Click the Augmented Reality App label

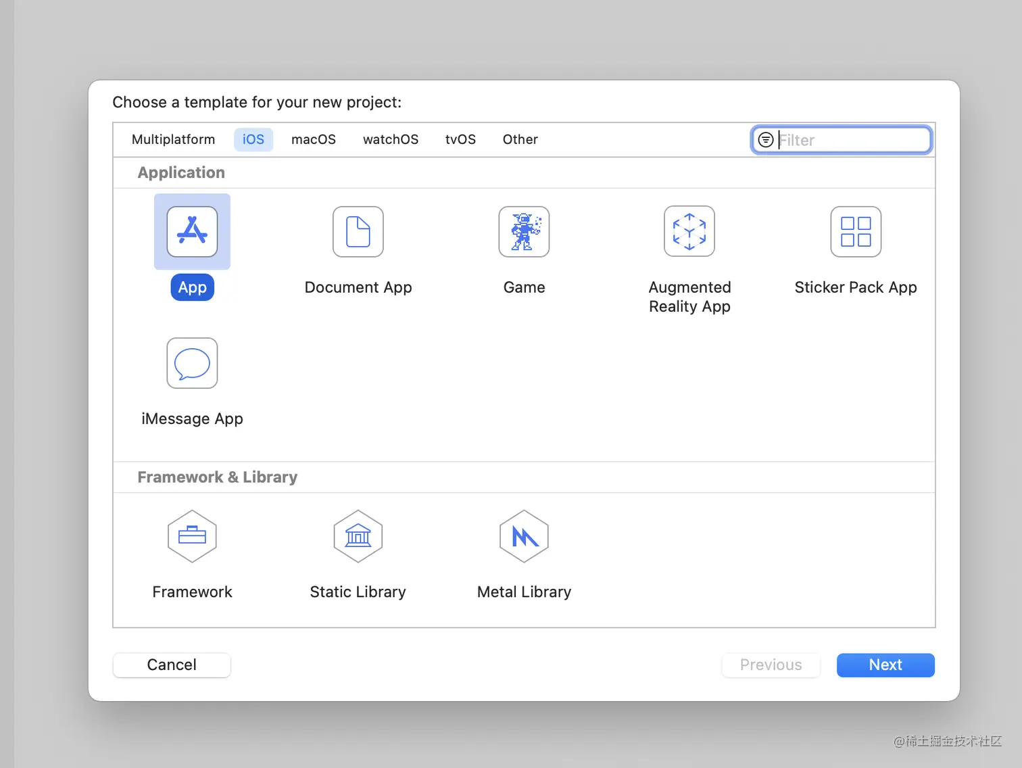pos(689,297)
